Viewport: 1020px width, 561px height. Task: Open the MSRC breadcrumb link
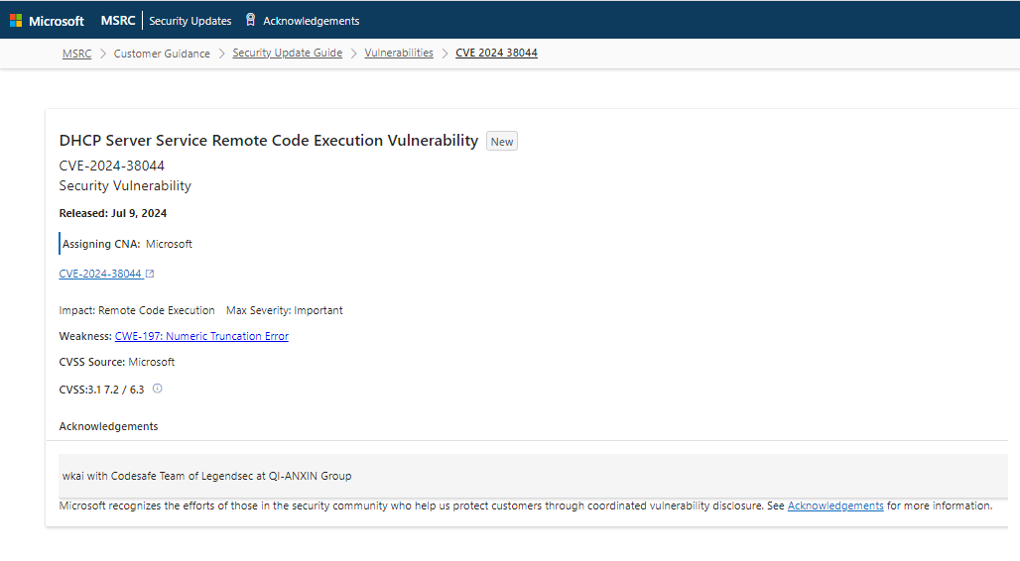76,54
